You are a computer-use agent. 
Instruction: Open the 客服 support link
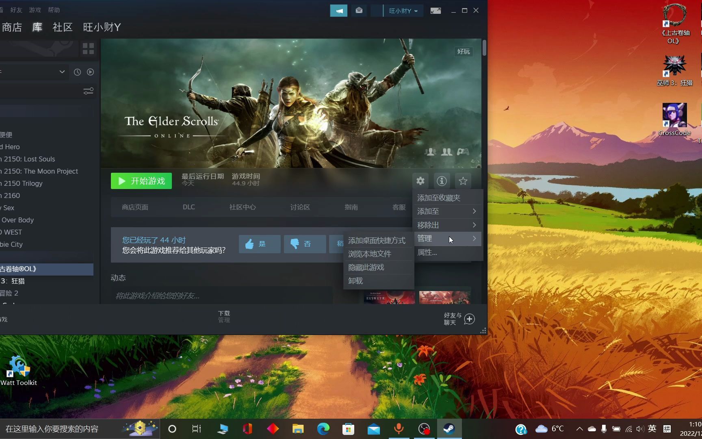pyautogui.click(x=399, y=207)
